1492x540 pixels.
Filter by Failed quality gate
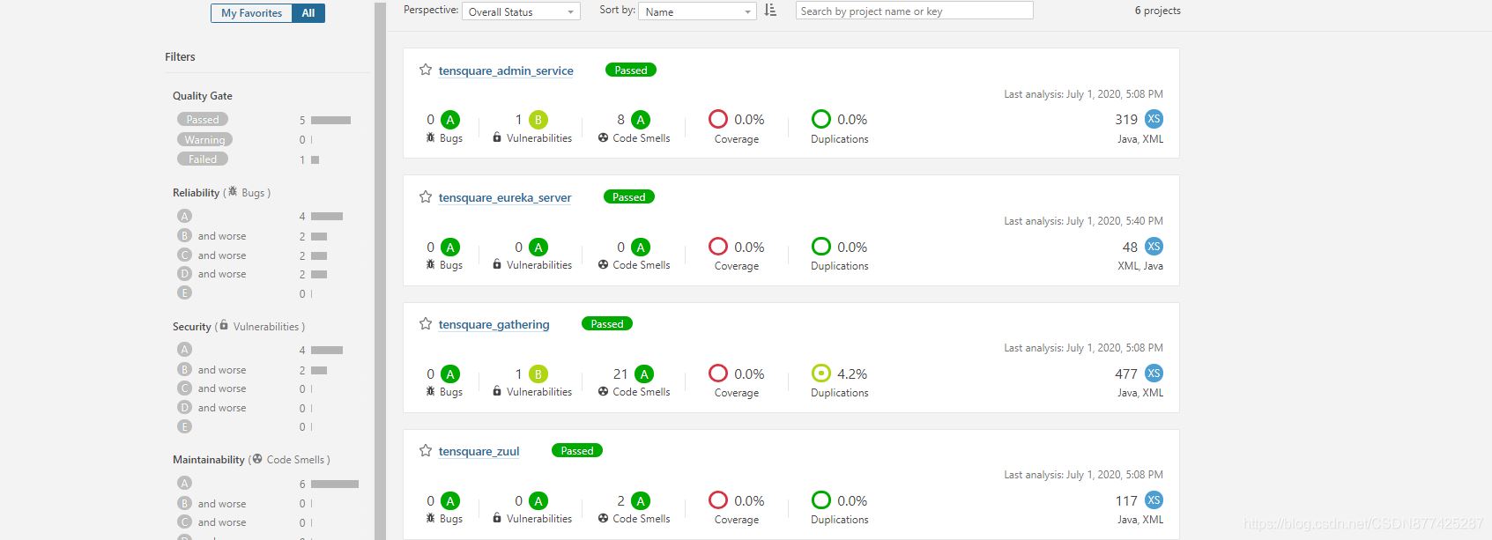203,159
